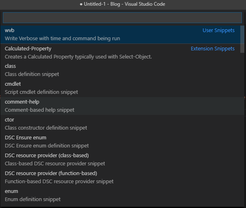Image resolution: width=246 pixels, height=208 pixels.
Task: Click the snippet search input field
Action: point(122,17)
